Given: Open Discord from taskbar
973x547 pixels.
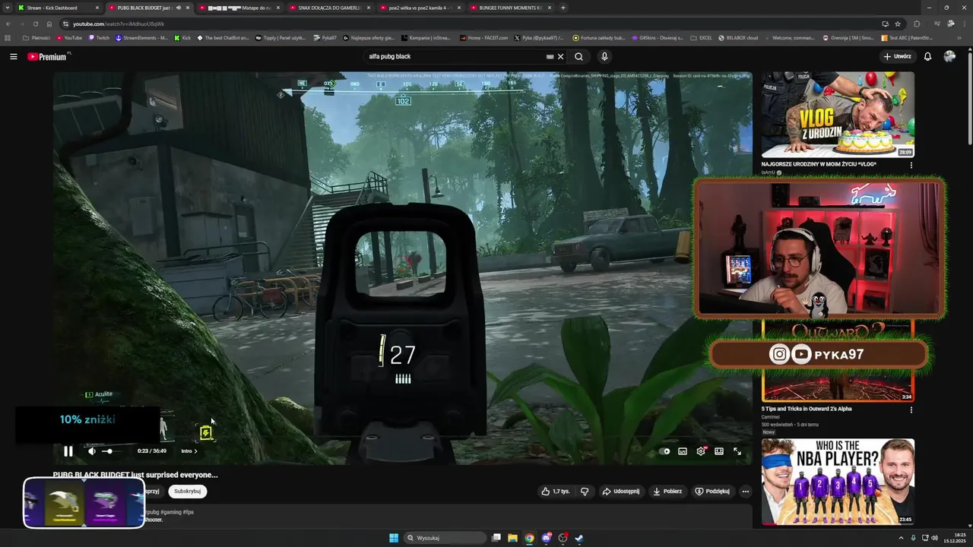Looking at the screenshot, I should 546,538.
